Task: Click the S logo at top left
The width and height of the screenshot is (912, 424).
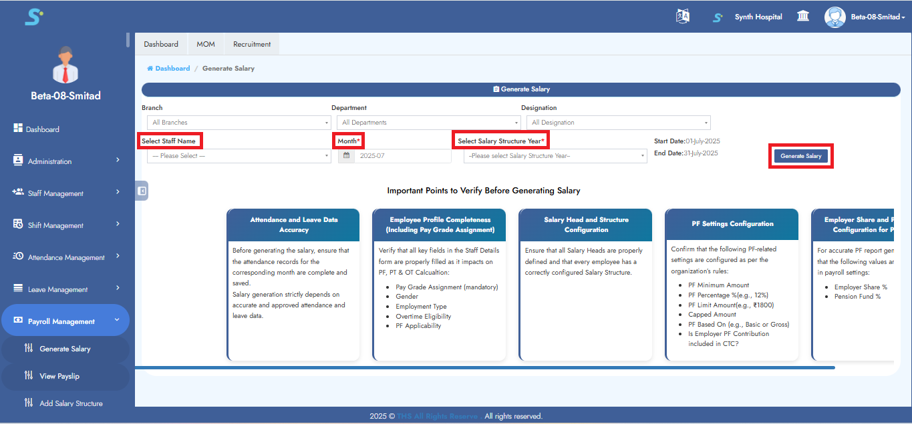Action: [x=33, y=17]
